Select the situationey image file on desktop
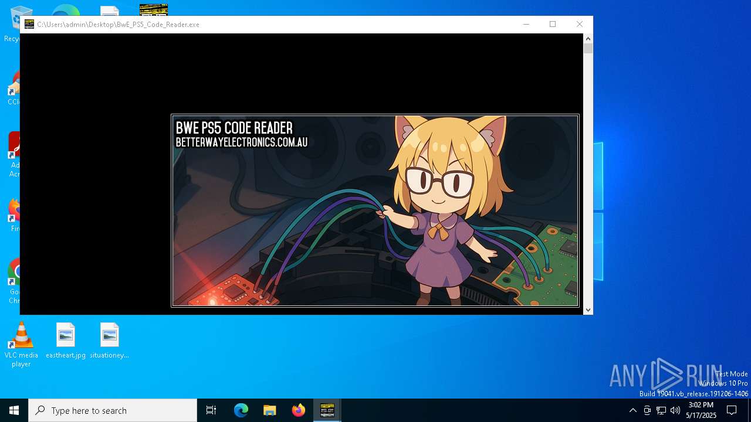This screenshot has height=422, width=751. 109,341
